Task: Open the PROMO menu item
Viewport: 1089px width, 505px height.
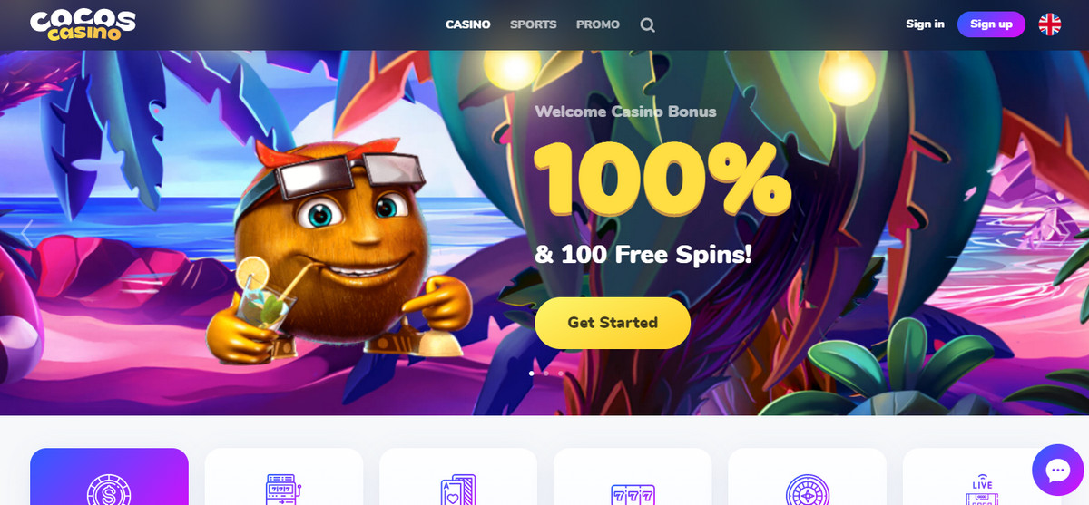Action: pyautogui.click(x=598, y=24)
